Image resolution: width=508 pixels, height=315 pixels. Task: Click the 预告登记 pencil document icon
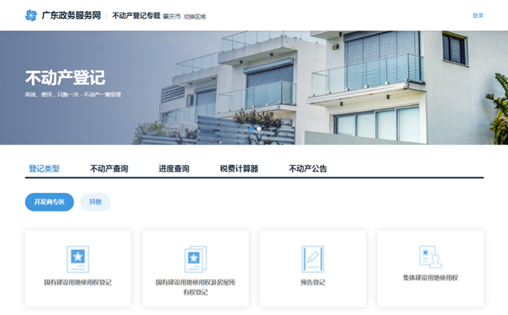coord(313,259)
